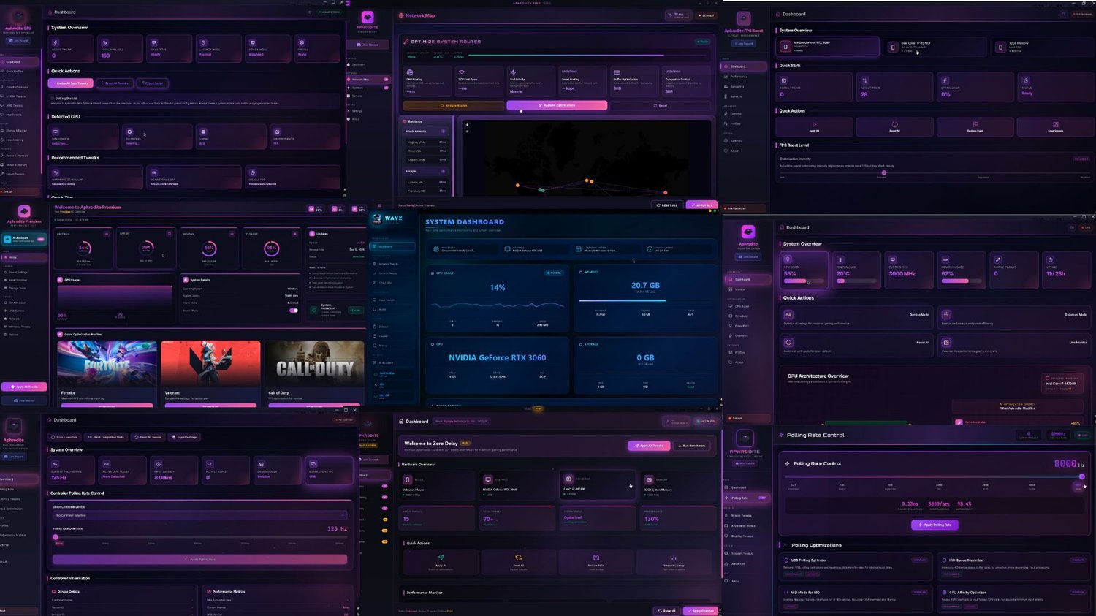Click the Reset All refresh icon in Zero Delay Quick Actions

point(518,557)
